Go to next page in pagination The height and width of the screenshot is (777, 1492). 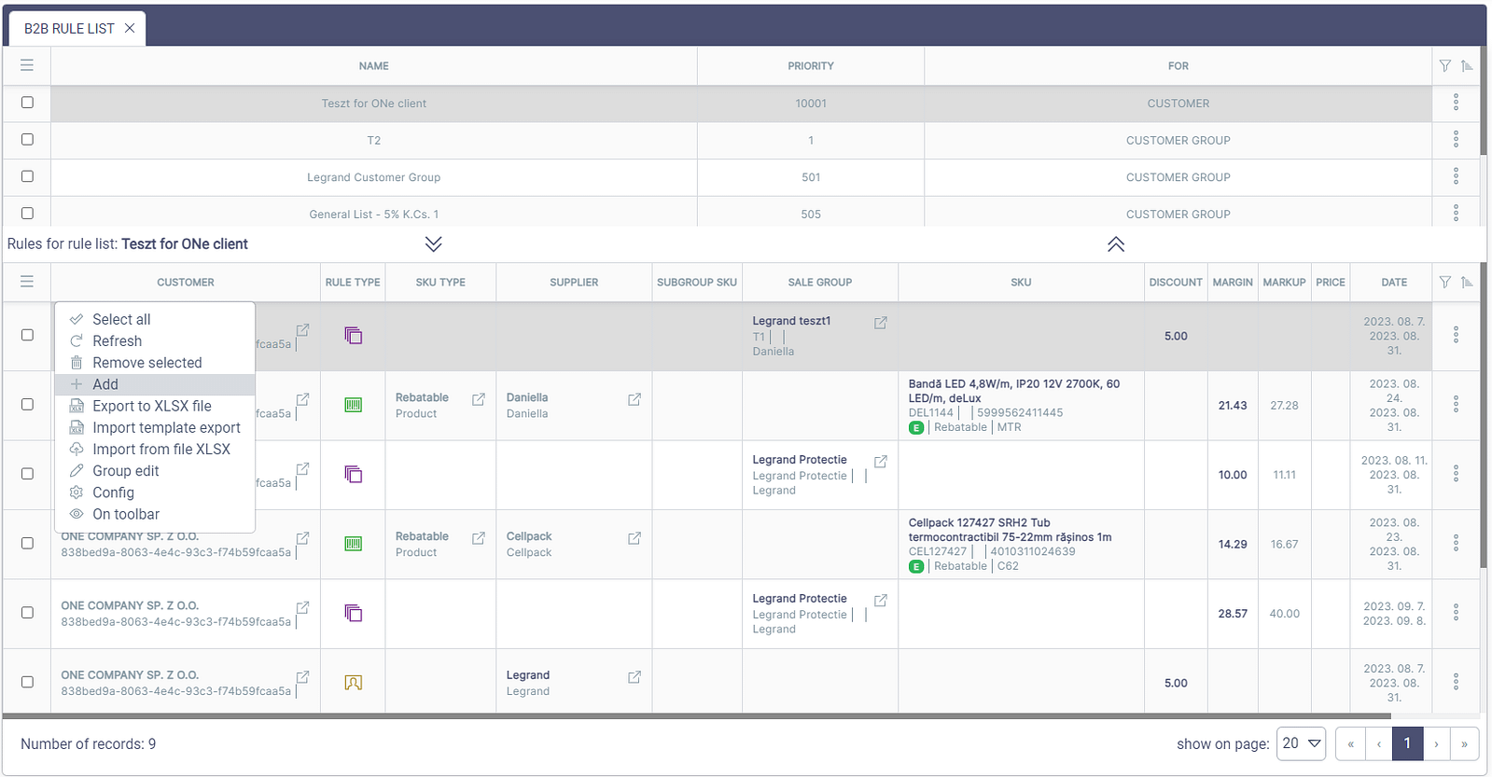1436,743
